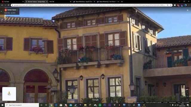The image size is (191, 107).
Task: Switch to Steam Workshop Iron Fence tab
Action: [108, 2]
